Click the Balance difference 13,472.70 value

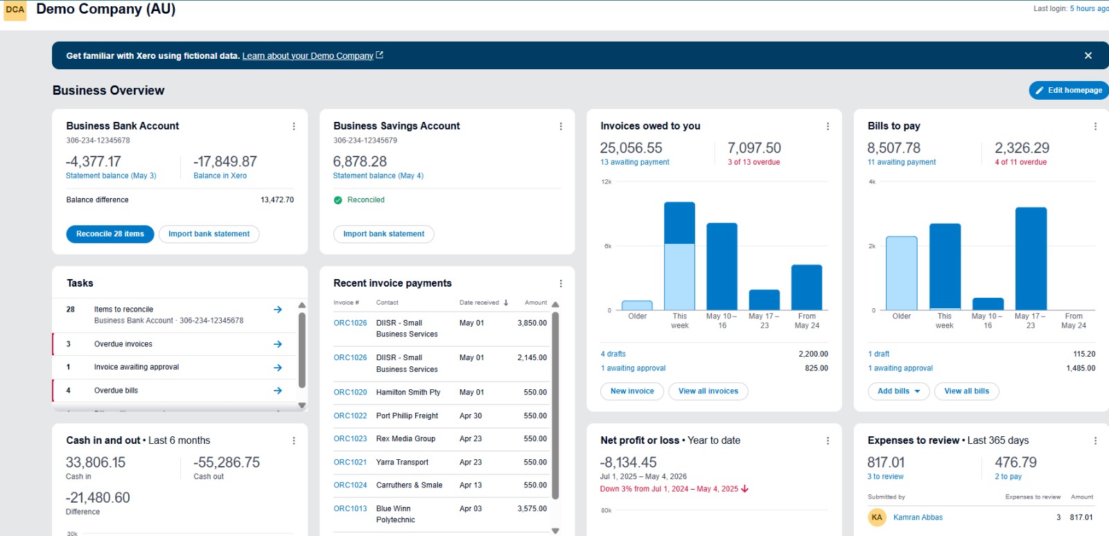pos(277,200)
